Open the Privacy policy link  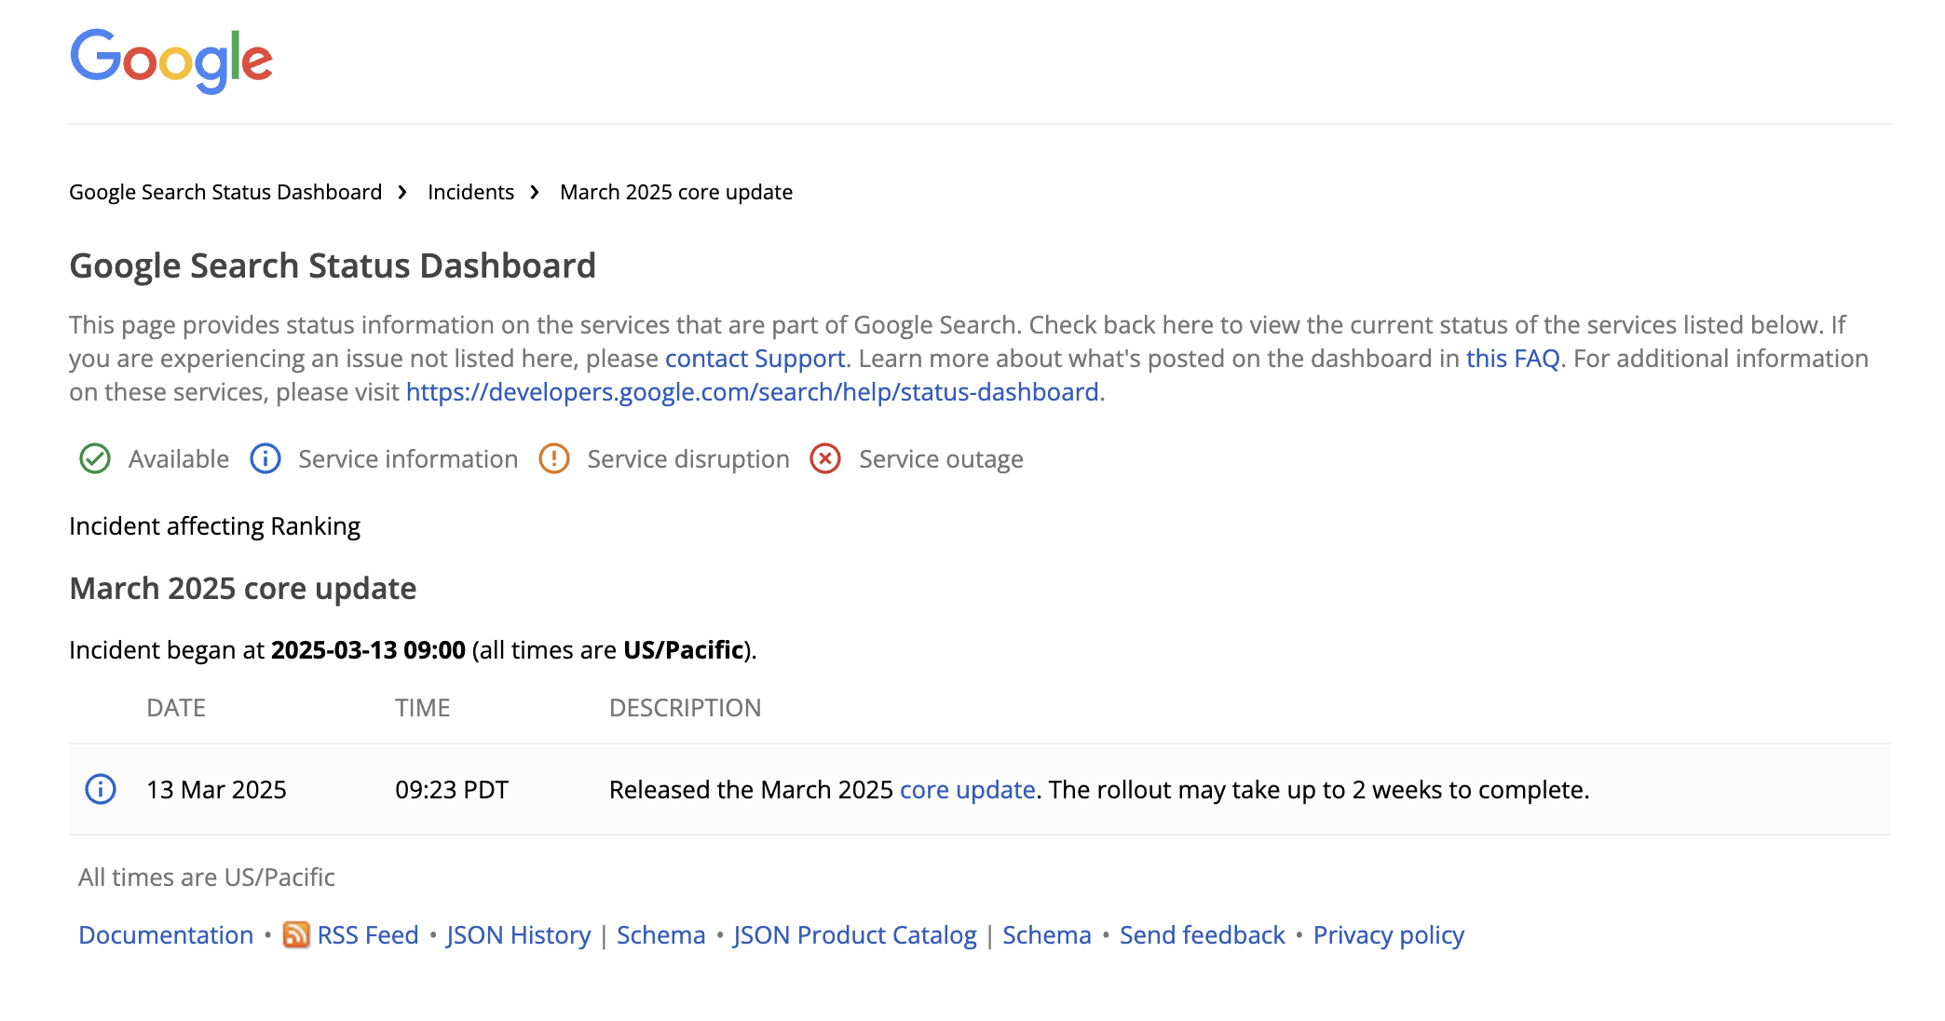pos(1389,935)
